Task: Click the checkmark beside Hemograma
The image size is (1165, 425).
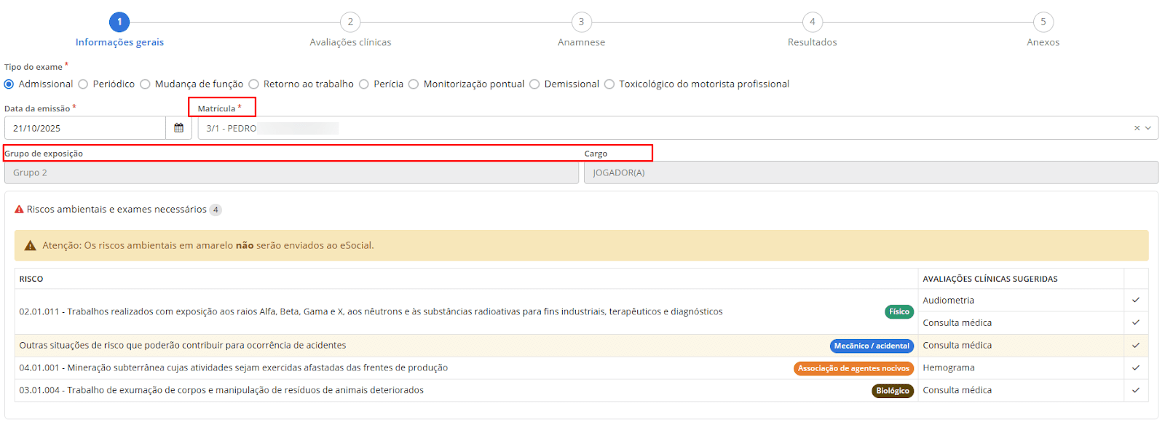Action: click(1135, 368)
